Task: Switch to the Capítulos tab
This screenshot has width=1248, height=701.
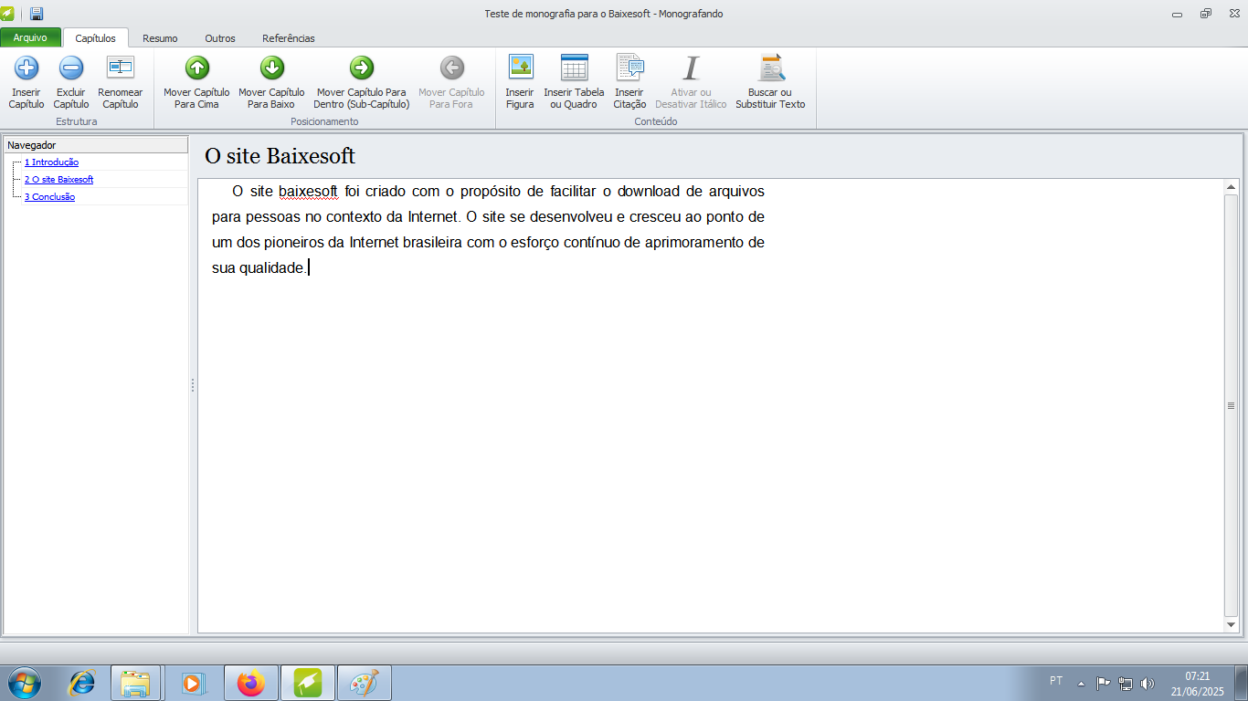Action: 96,38
